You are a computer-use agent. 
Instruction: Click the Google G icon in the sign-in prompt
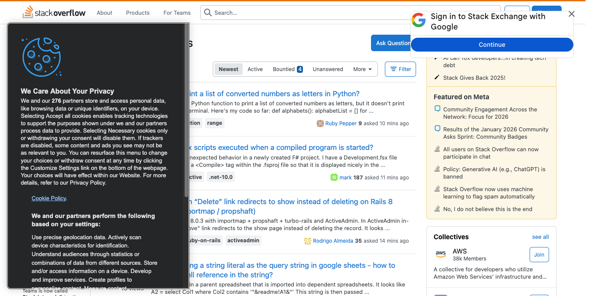click(x=419, y=20)
